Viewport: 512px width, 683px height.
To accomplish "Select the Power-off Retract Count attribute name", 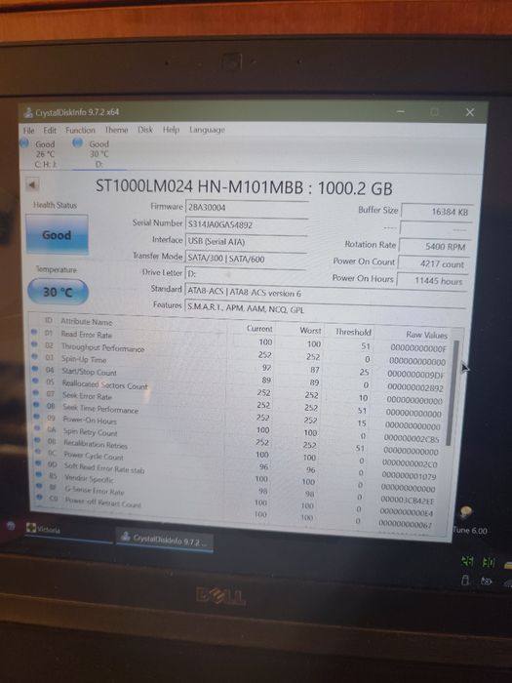I will point(102,502).
